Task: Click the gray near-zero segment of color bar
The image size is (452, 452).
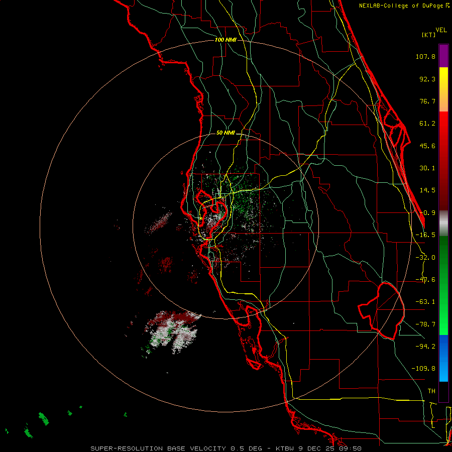Action: (443, 223)
